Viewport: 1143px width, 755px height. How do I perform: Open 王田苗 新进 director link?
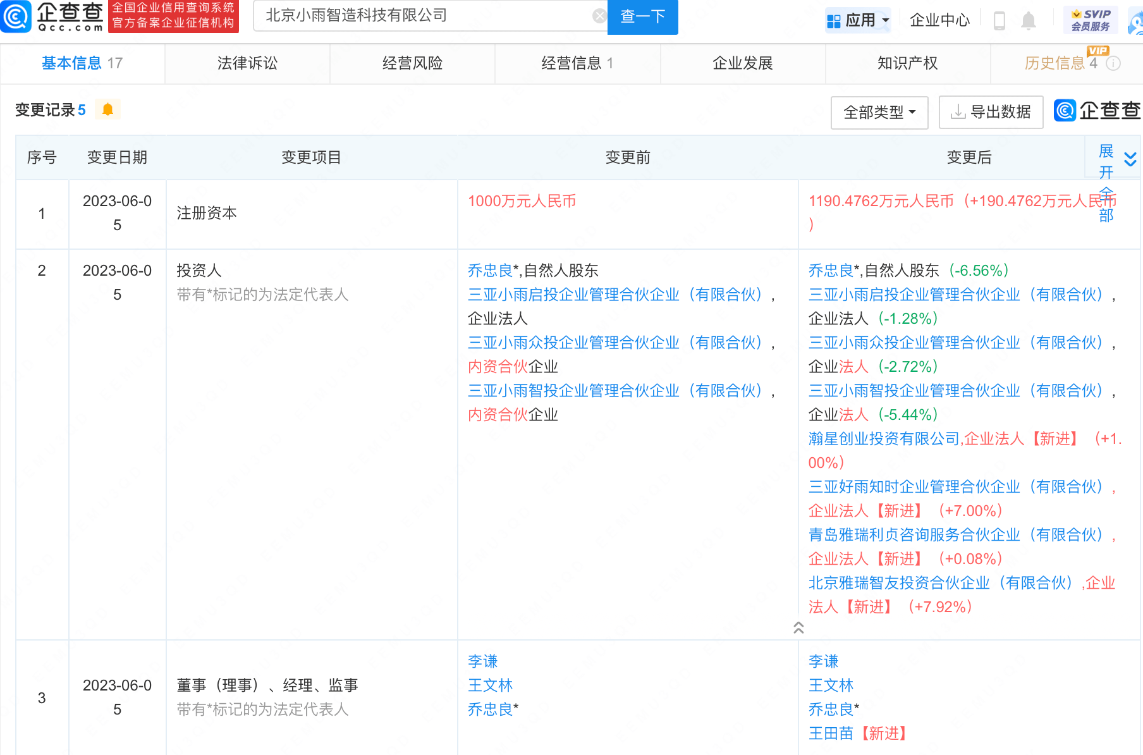(x=831, y=734)
